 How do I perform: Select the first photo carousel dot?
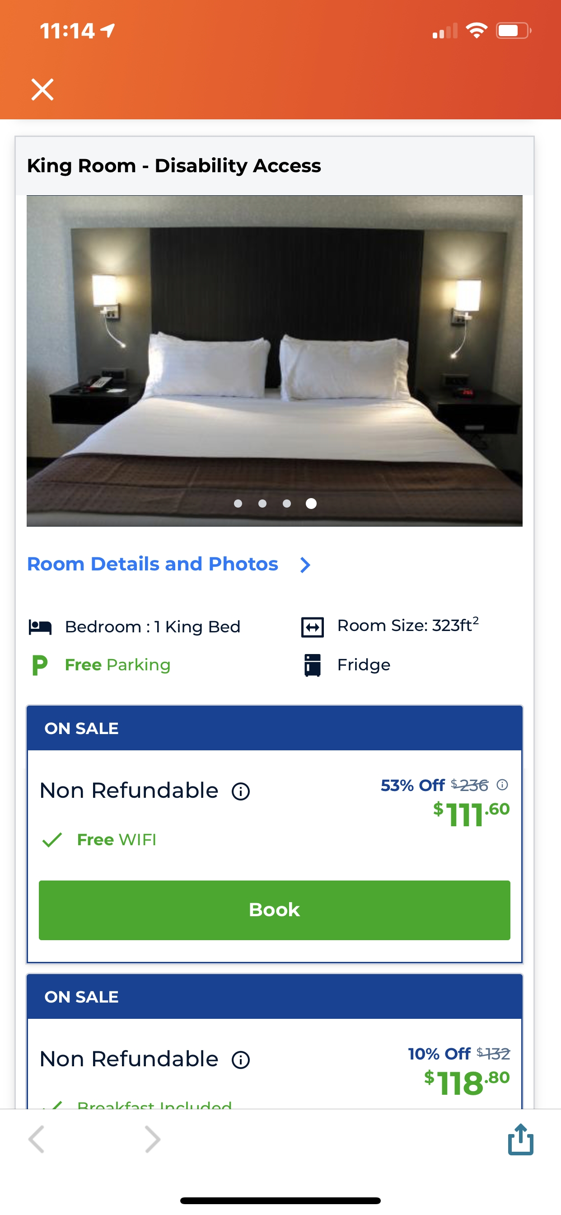point(238,504)
